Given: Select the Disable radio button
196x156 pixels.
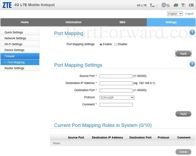Looking at the screenshot, I should [116, 44].
